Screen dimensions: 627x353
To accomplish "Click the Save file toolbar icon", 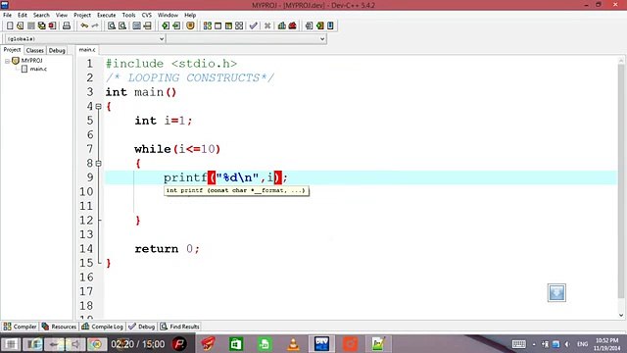I will (30, 25).
